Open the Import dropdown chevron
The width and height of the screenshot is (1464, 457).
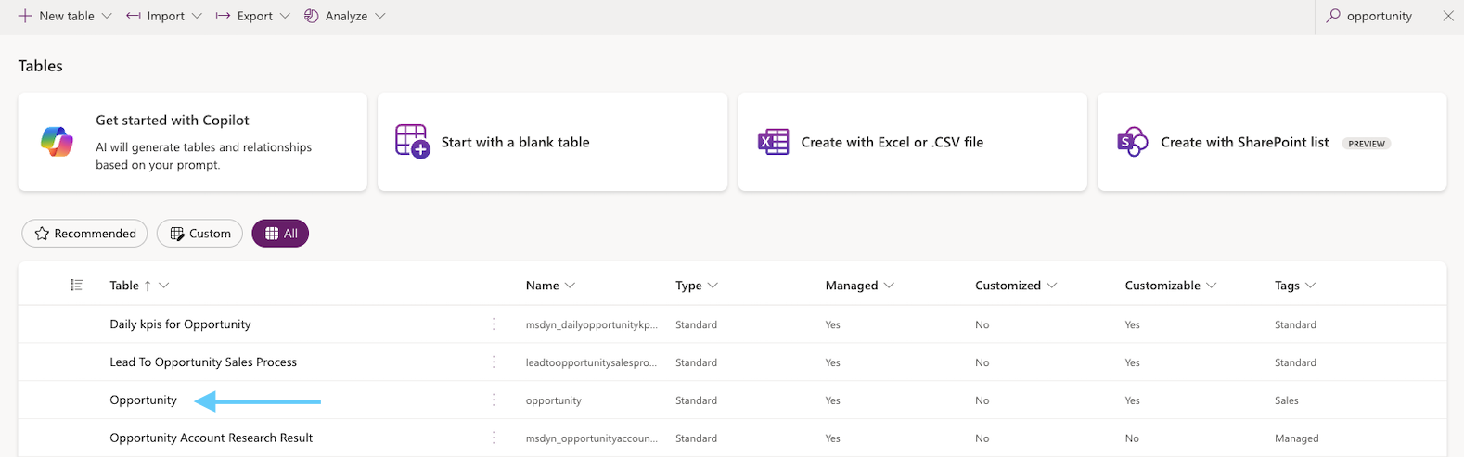pos(197,16)
